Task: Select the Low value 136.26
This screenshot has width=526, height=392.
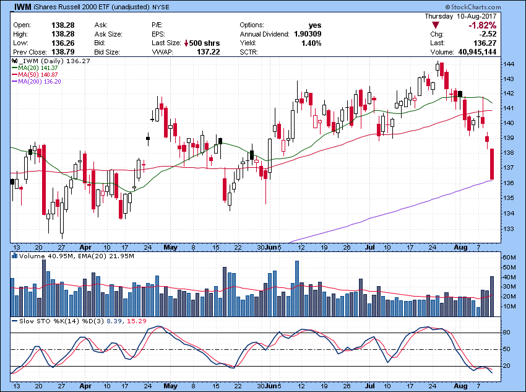Action: click(63, 43)
